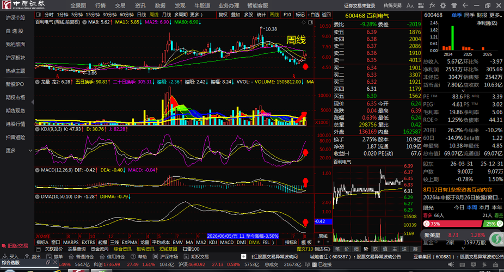
Task: Collapse left sidebar with the arrow handle
Action: tap(33, 102)
